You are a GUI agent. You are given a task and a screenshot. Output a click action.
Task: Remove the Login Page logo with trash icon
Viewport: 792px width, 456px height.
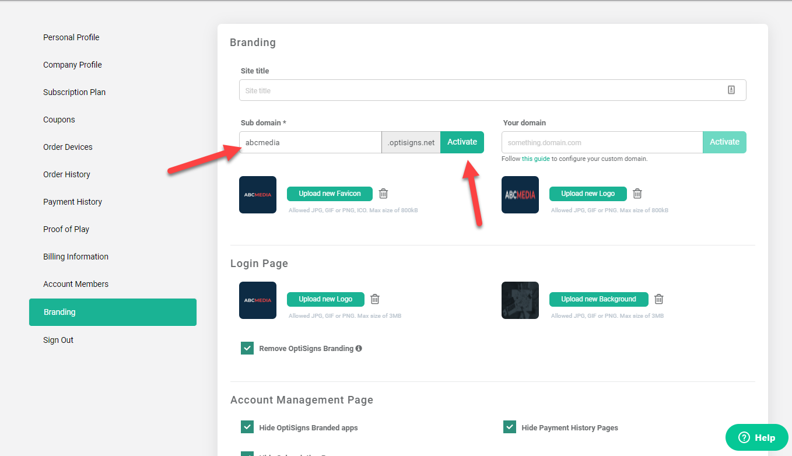[x=375, y=299]
